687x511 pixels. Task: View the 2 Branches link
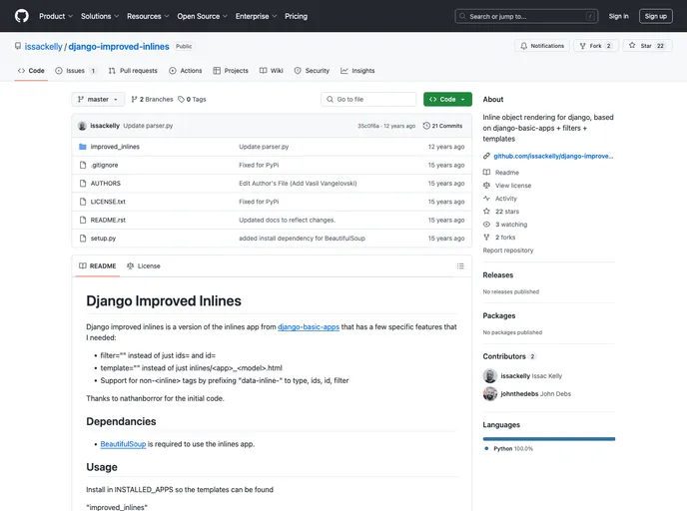(152, 100)
